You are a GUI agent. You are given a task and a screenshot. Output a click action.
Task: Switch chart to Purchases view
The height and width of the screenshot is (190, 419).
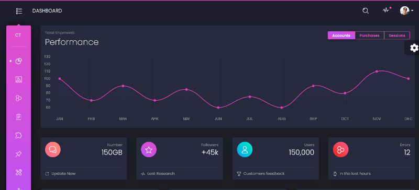pyautogui.click(x=369, y=35)
